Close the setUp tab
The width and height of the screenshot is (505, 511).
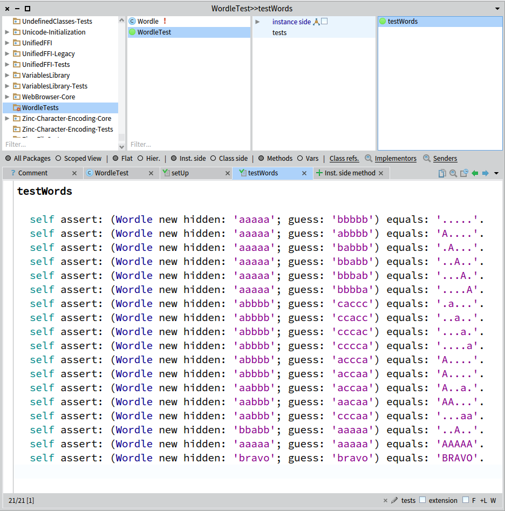(228, 173)
